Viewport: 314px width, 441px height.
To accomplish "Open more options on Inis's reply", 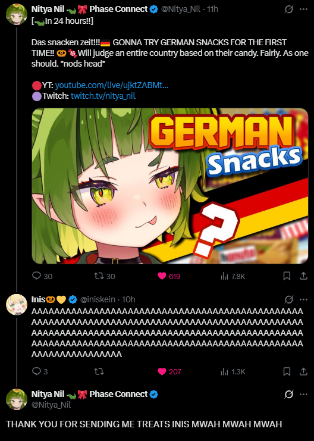I will [x=304, y=299].
